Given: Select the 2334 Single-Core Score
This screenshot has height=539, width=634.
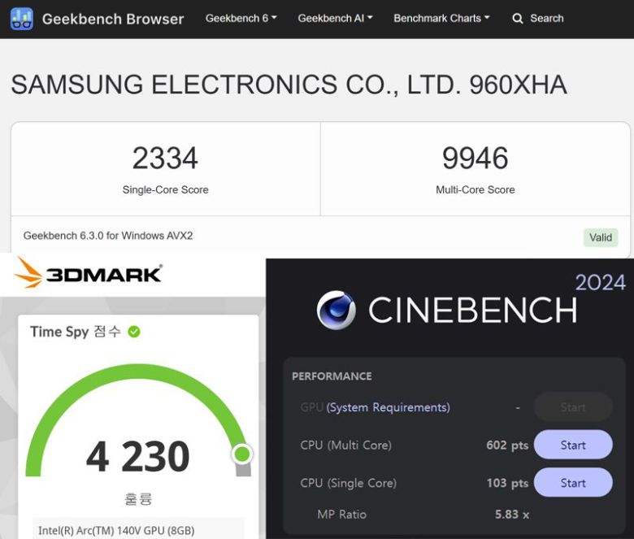Looking at the screenshot, I should (x=165, y=159).
